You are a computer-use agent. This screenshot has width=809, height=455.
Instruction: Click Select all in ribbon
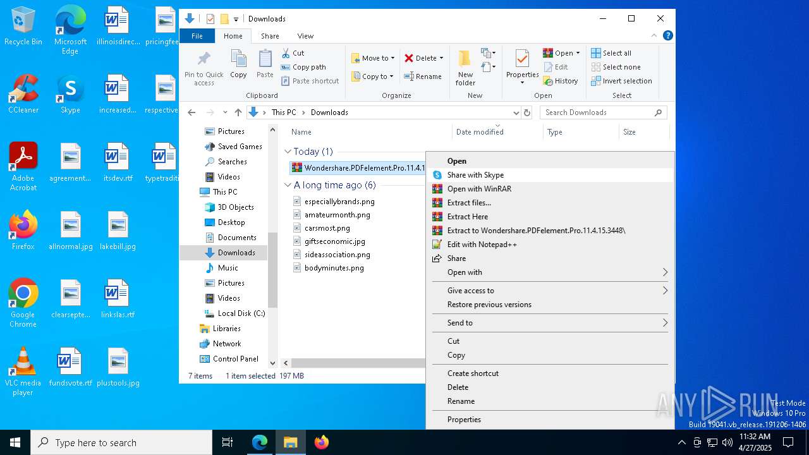(611, 53)
